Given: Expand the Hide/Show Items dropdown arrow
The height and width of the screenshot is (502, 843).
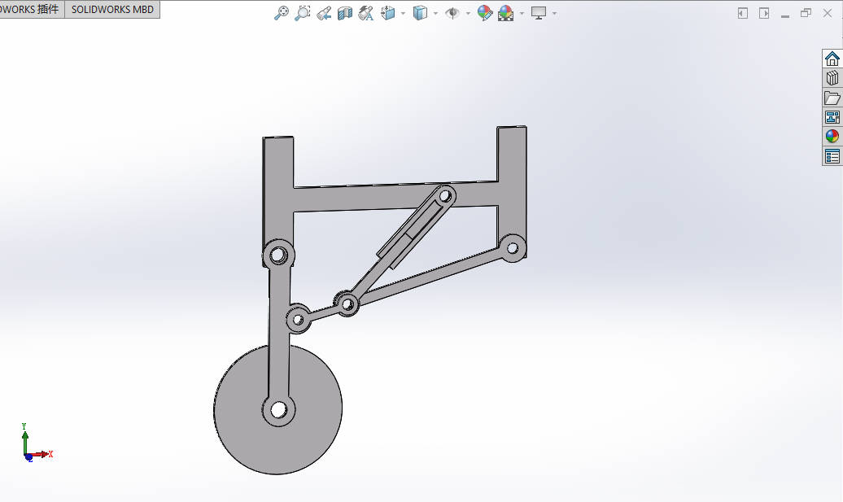Looking at the screenshot, I should click(468, 14).
